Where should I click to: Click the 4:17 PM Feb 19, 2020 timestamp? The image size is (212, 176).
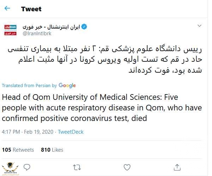point(27,132)
